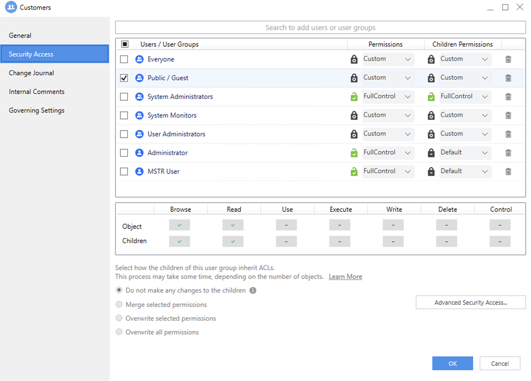
Task: Click the Advanced Security Access button
Action: pos(470,303)
